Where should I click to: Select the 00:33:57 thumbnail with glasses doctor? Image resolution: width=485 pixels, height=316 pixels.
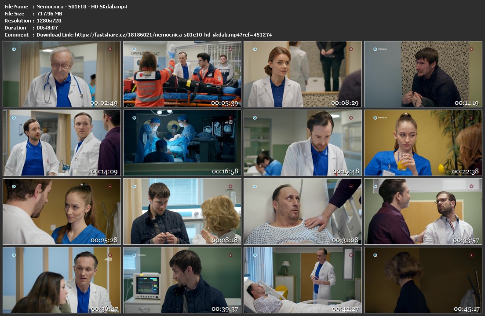[x=423, y=211]
